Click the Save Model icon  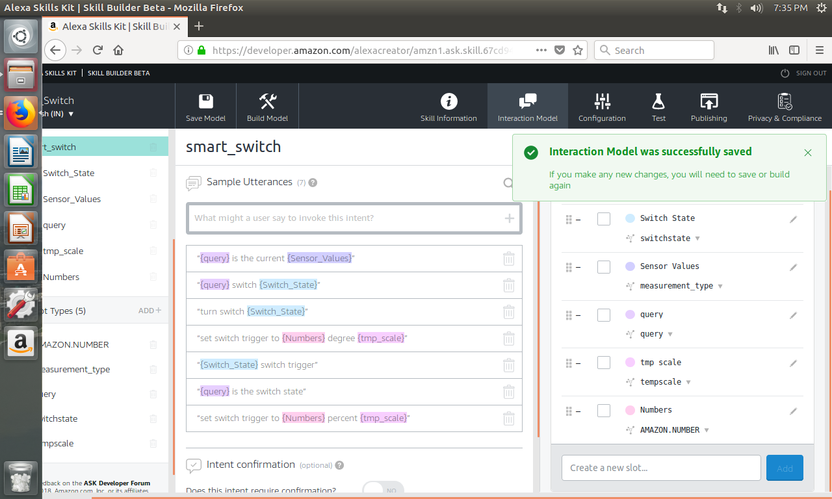206,101
